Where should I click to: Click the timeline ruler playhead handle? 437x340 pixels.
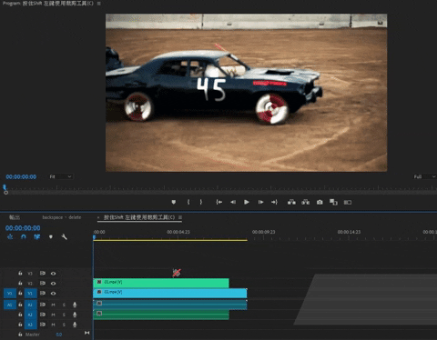pos(95,237)
